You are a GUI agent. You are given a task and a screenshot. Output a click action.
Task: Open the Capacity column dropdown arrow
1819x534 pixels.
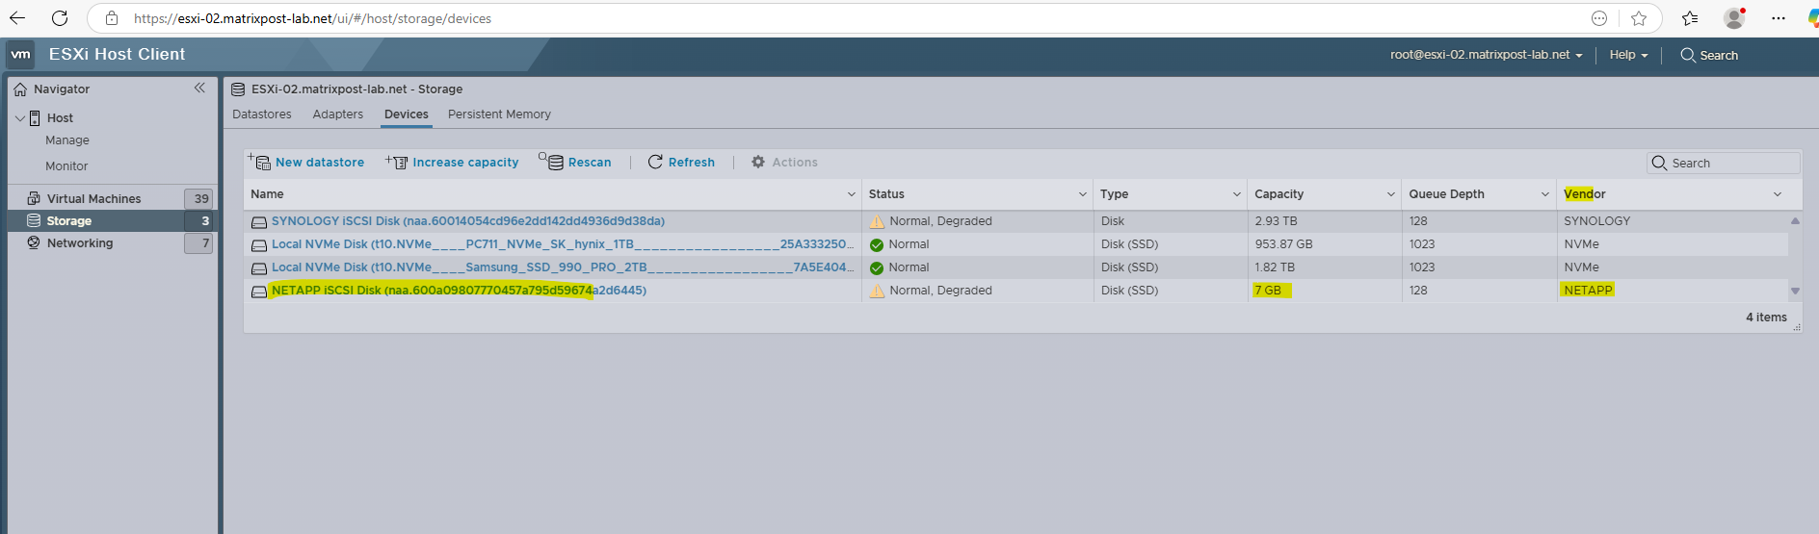pos(1391,194)
